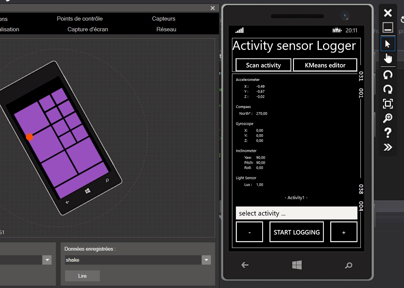Rotate the emulator left
The height and width of the screenshot is (288, 404).
click(x=388, y=75)
